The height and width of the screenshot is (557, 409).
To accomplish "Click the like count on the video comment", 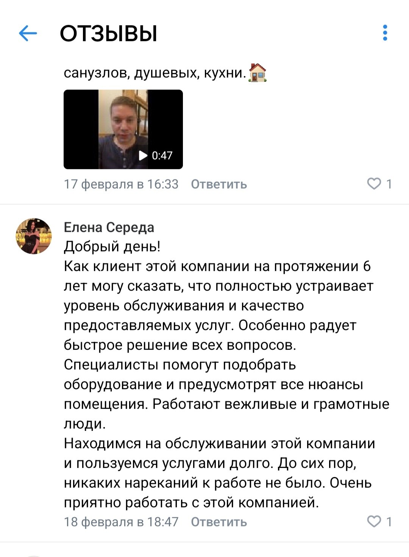I will pyautogui.click(x=389, y=184).
